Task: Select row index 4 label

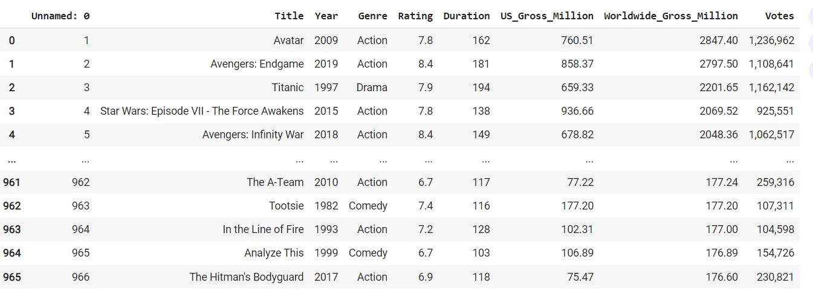Action: [12, 135]
